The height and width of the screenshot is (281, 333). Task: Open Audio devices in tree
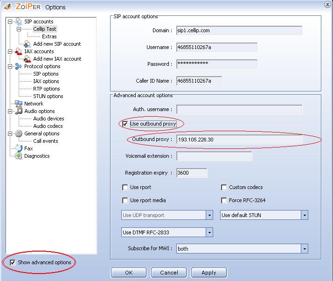[x=49, y=119]
